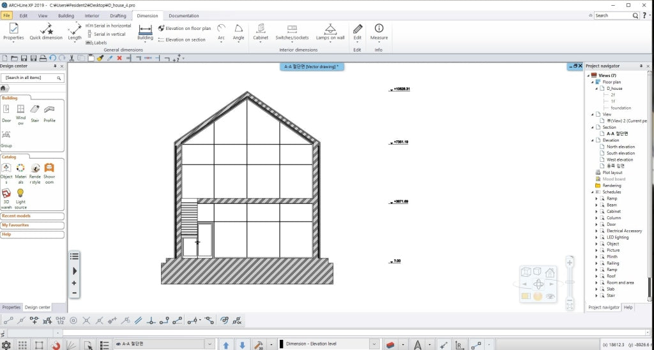This screenshot has width=654, height=350.
Task: Choose Lamps on wall tool
Action: (330, 32)
